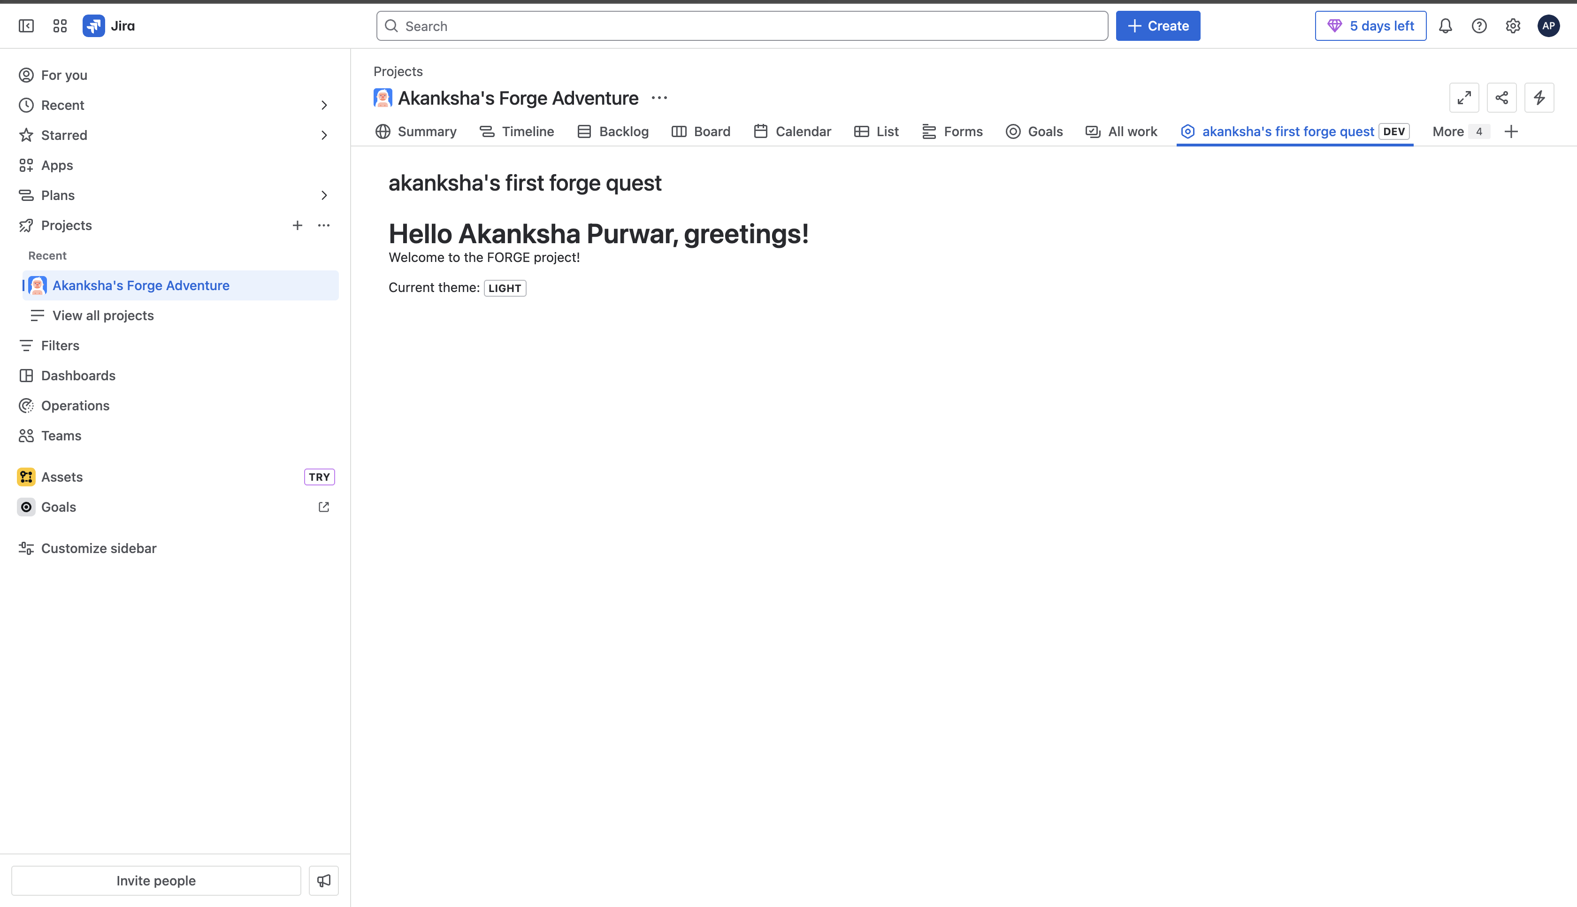This screenshot has width=1577, height=907.
Task: Add a new project with the plus icon
Action: [298, 225]
